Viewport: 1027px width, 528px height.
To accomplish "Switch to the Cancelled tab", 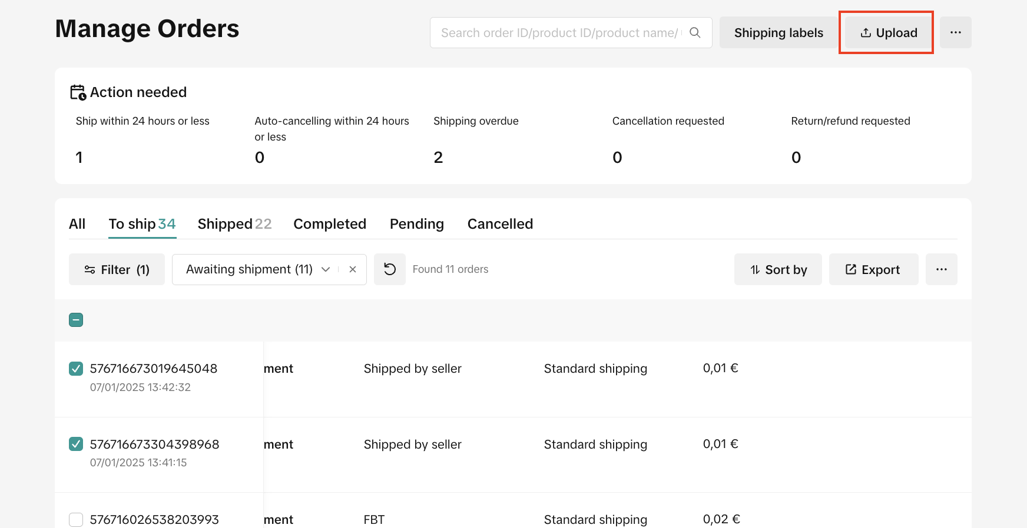I will point(500,224).
